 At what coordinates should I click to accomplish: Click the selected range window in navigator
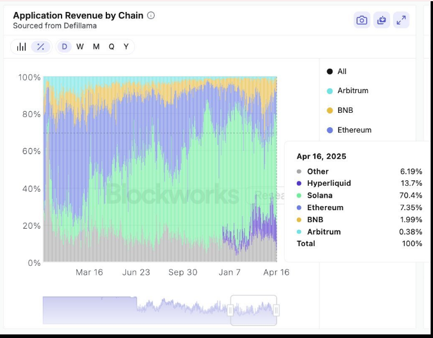253,310
